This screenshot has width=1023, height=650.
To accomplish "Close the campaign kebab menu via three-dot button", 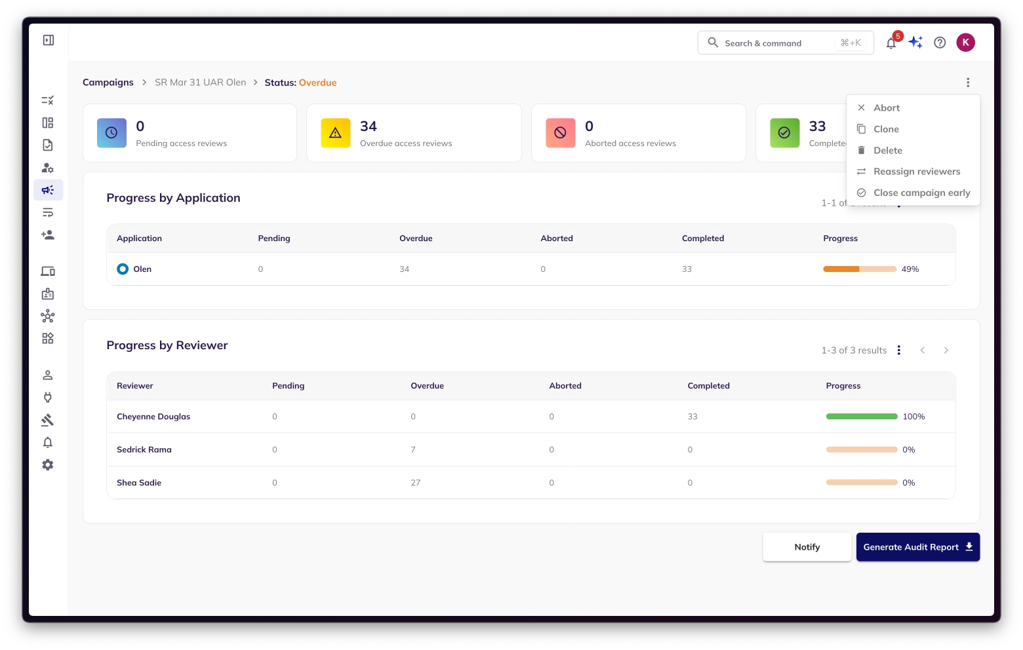I will click(967, 83).
